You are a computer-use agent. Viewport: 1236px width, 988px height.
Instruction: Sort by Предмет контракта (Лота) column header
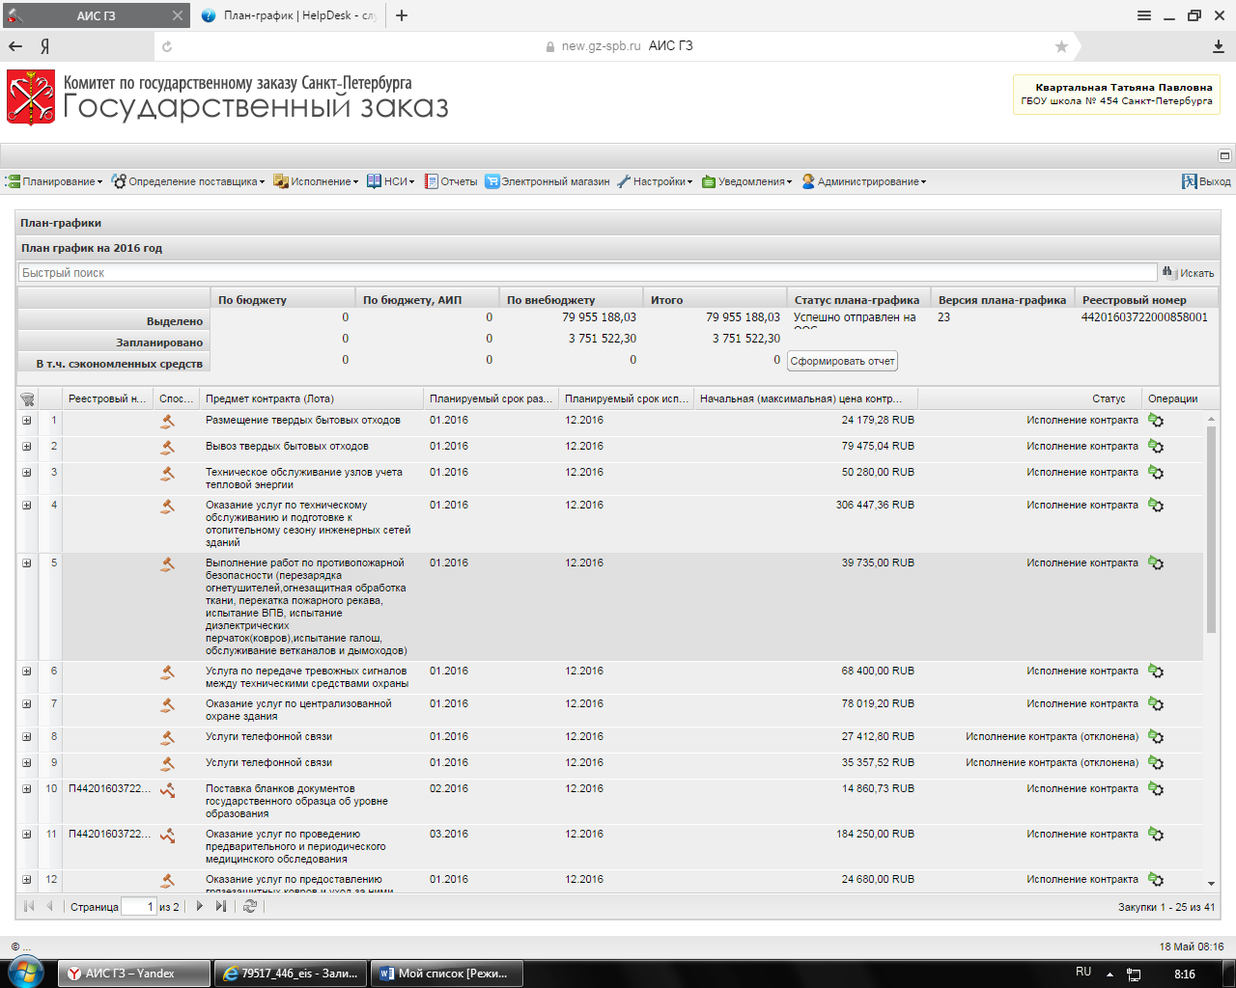312,398
